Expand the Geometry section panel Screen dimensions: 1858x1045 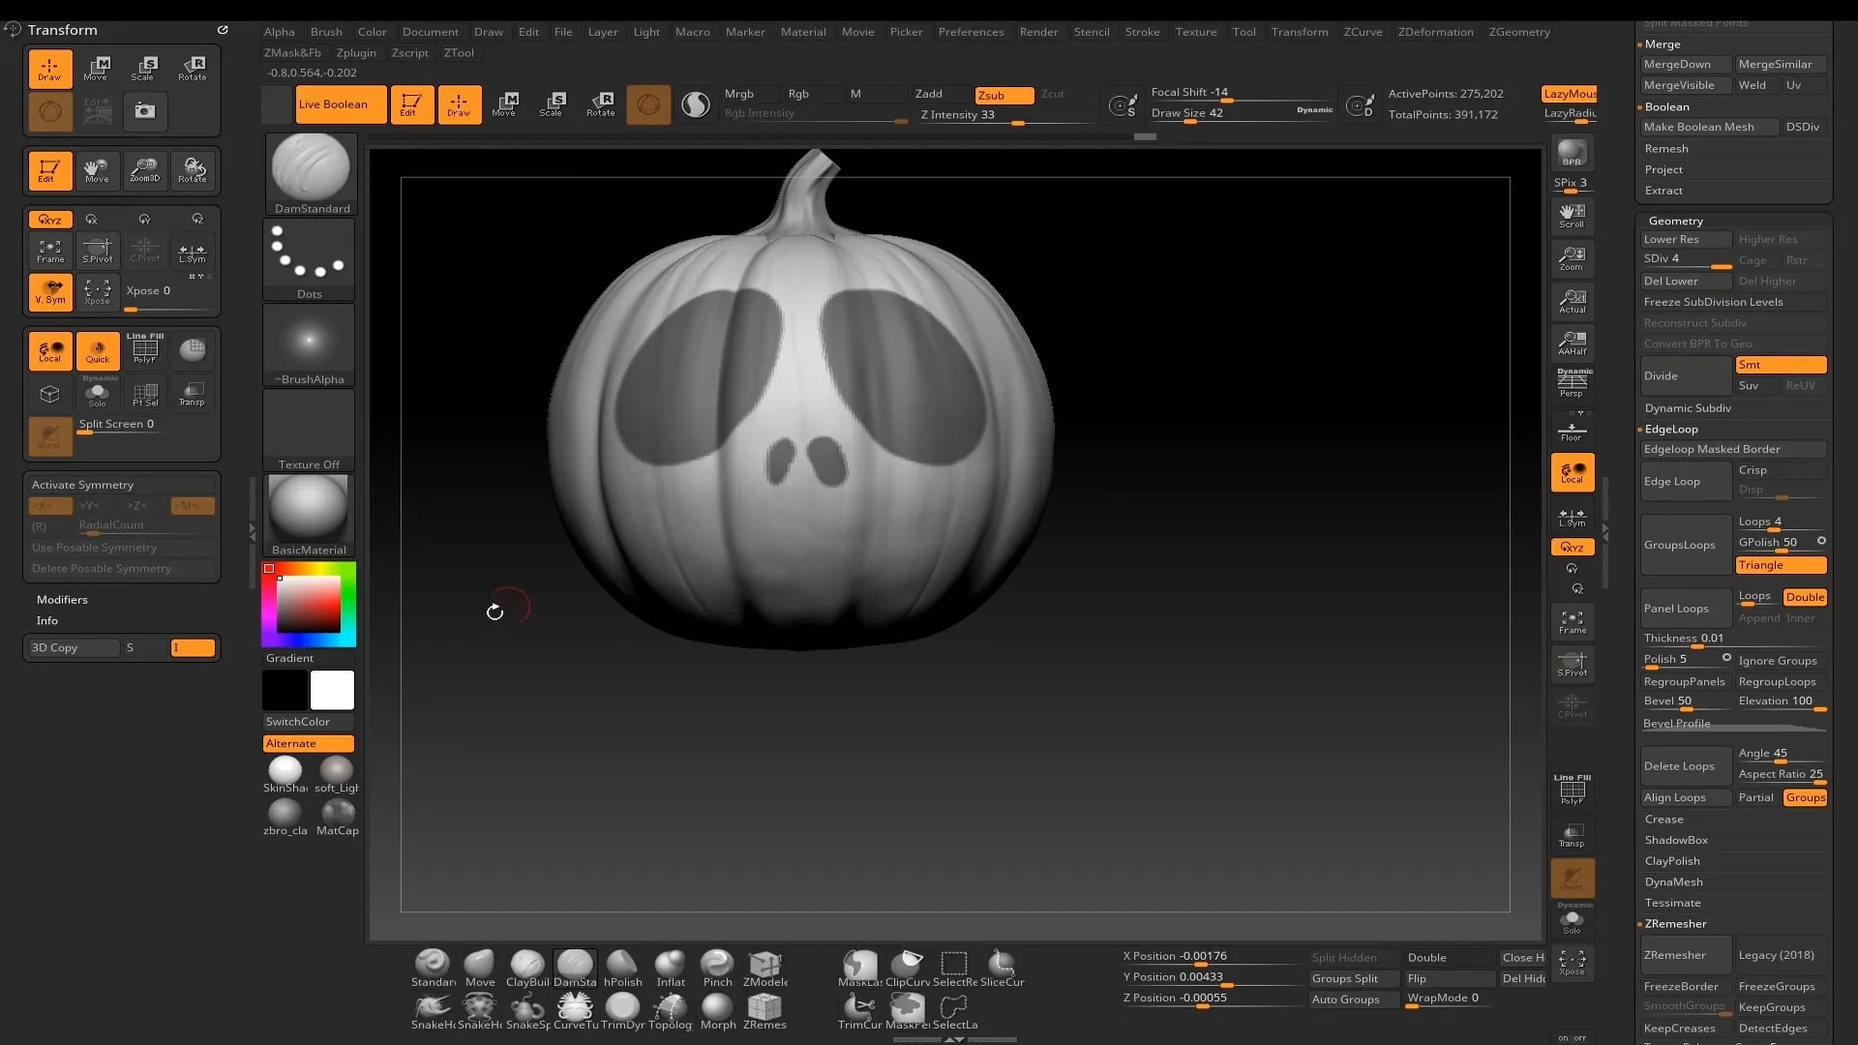(1675, 220)
